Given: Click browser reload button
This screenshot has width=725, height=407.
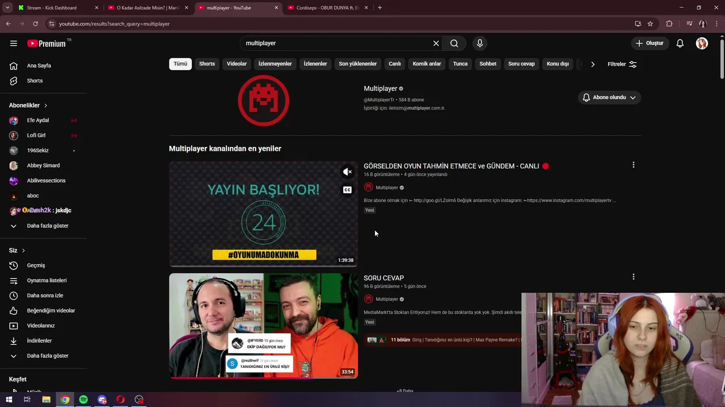Looking at the screenshot, I should (35, 24).
